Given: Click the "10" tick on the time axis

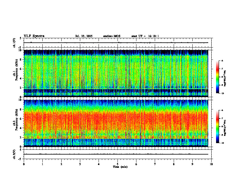Looking at the screenshot, I should tap(211, 164).
